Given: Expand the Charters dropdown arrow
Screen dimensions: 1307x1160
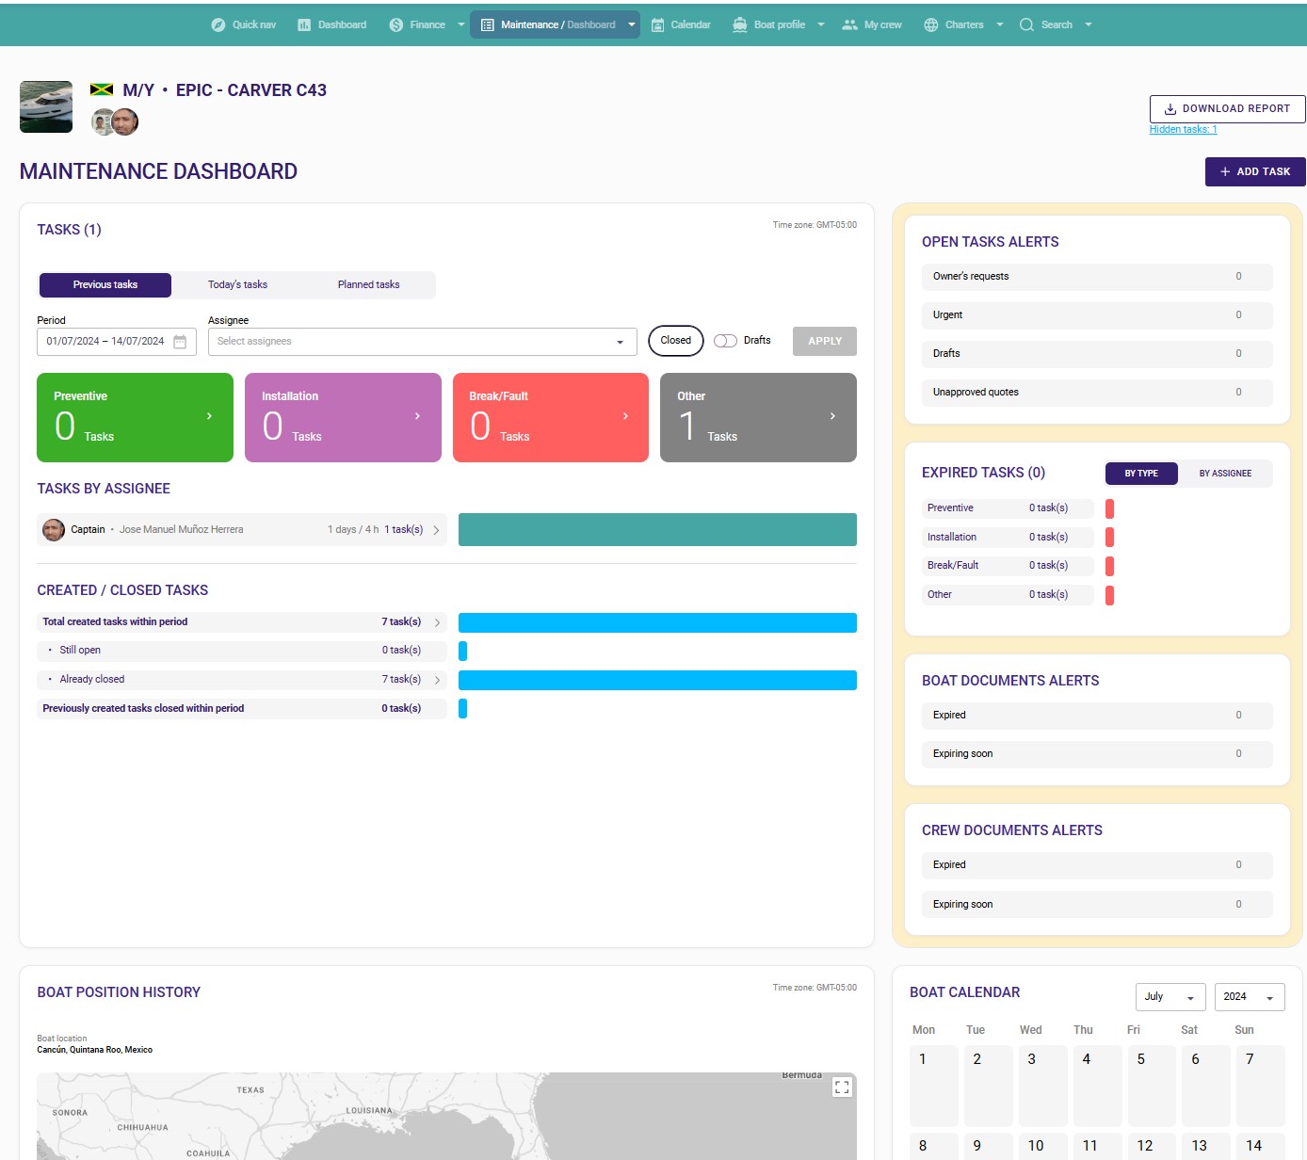Looking at the screenshot, I should tap(1000, 24).
